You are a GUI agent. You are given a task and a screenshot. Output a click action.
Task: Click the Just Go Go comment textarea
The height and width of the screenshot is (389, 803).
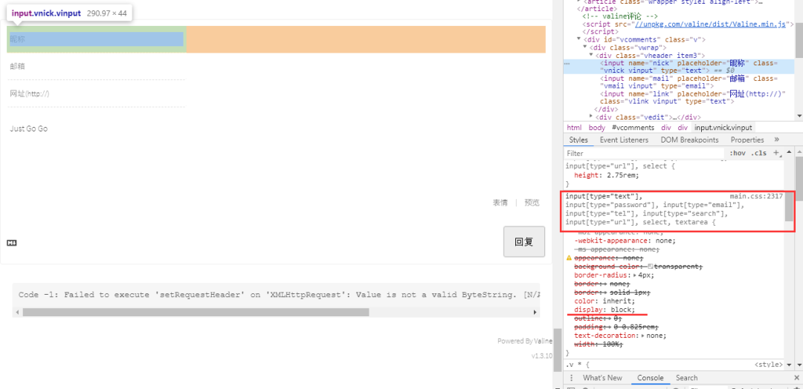(x=277, y=154)
